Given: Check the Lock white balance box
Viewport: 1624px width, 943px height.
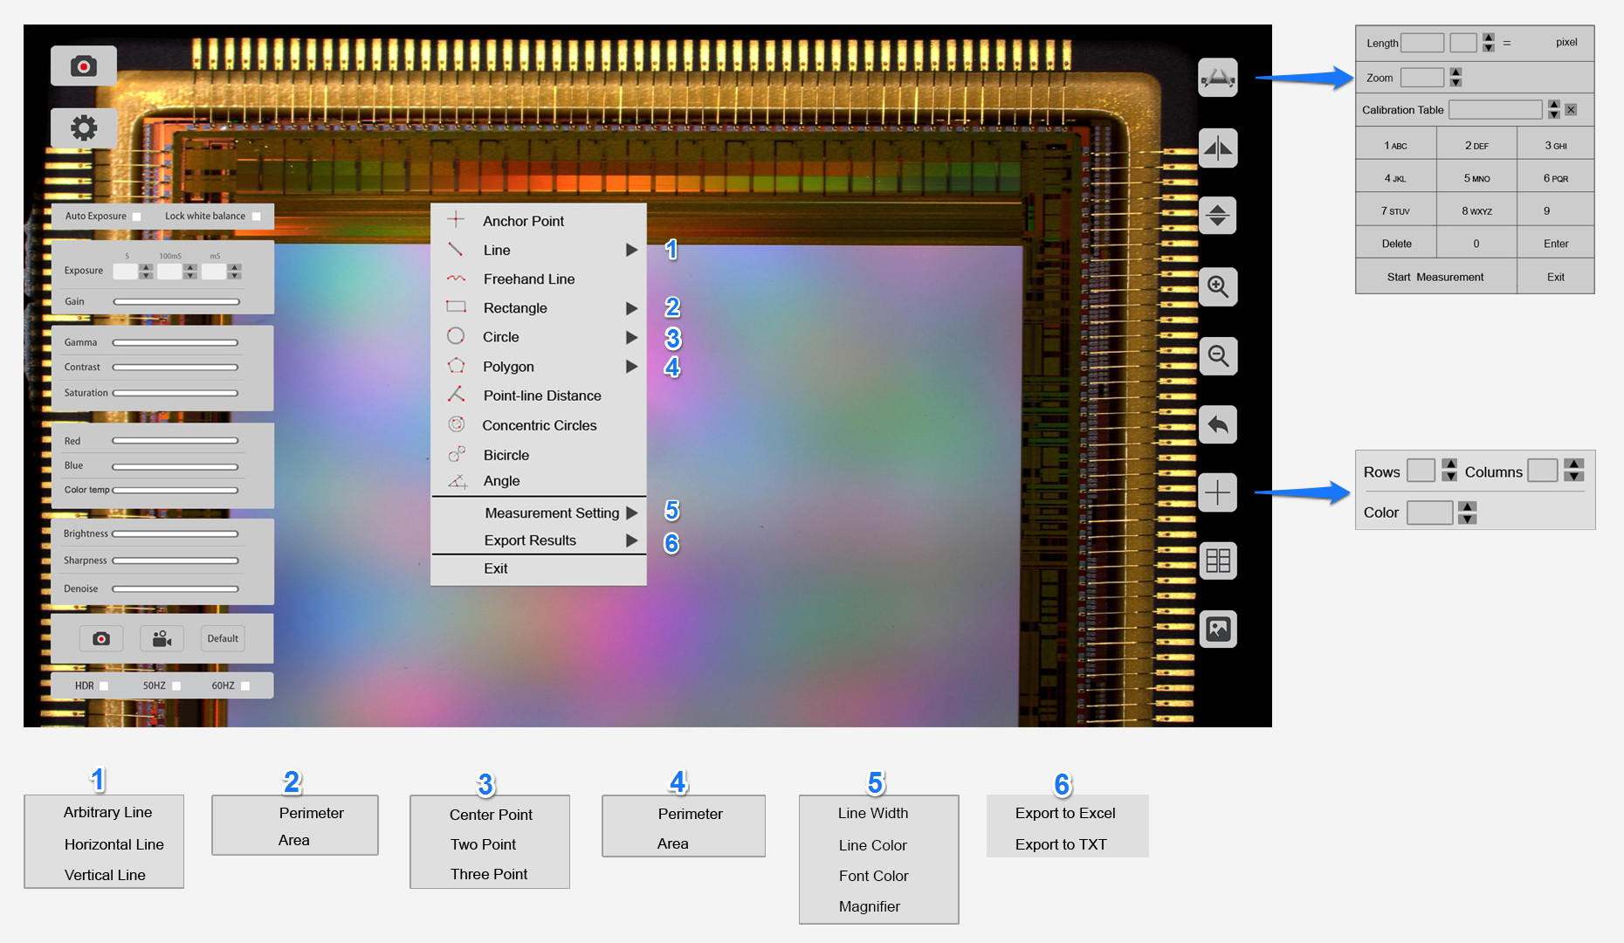Looking at the screenshot, I should click(x=257, y=217).
